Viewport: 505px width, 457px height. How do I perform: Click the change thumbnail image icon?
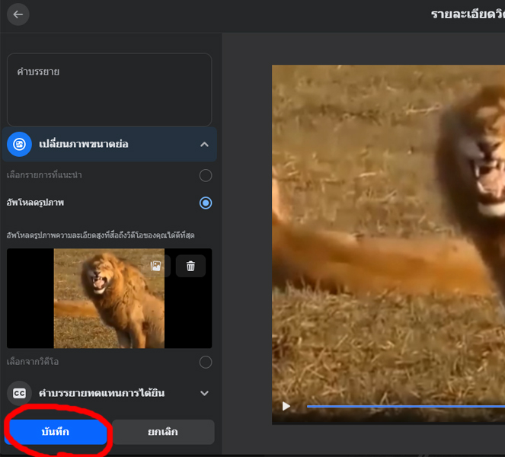tap(19, 144)
